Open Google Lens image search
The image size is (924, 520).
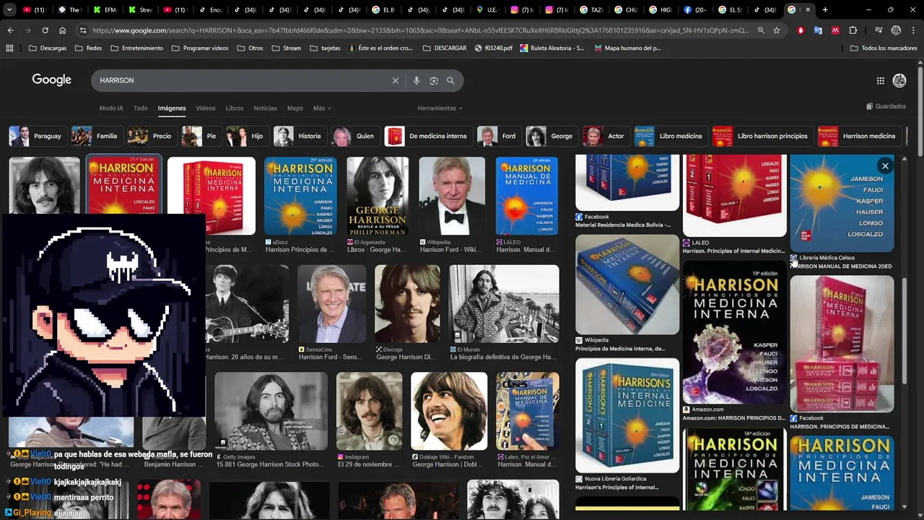(434, 81)
